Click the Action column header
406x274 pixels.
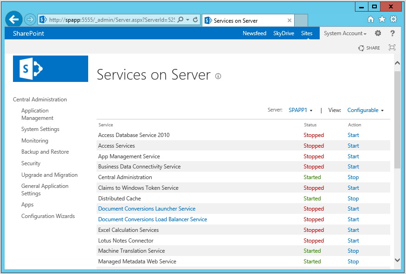click(x=354, y=125)
